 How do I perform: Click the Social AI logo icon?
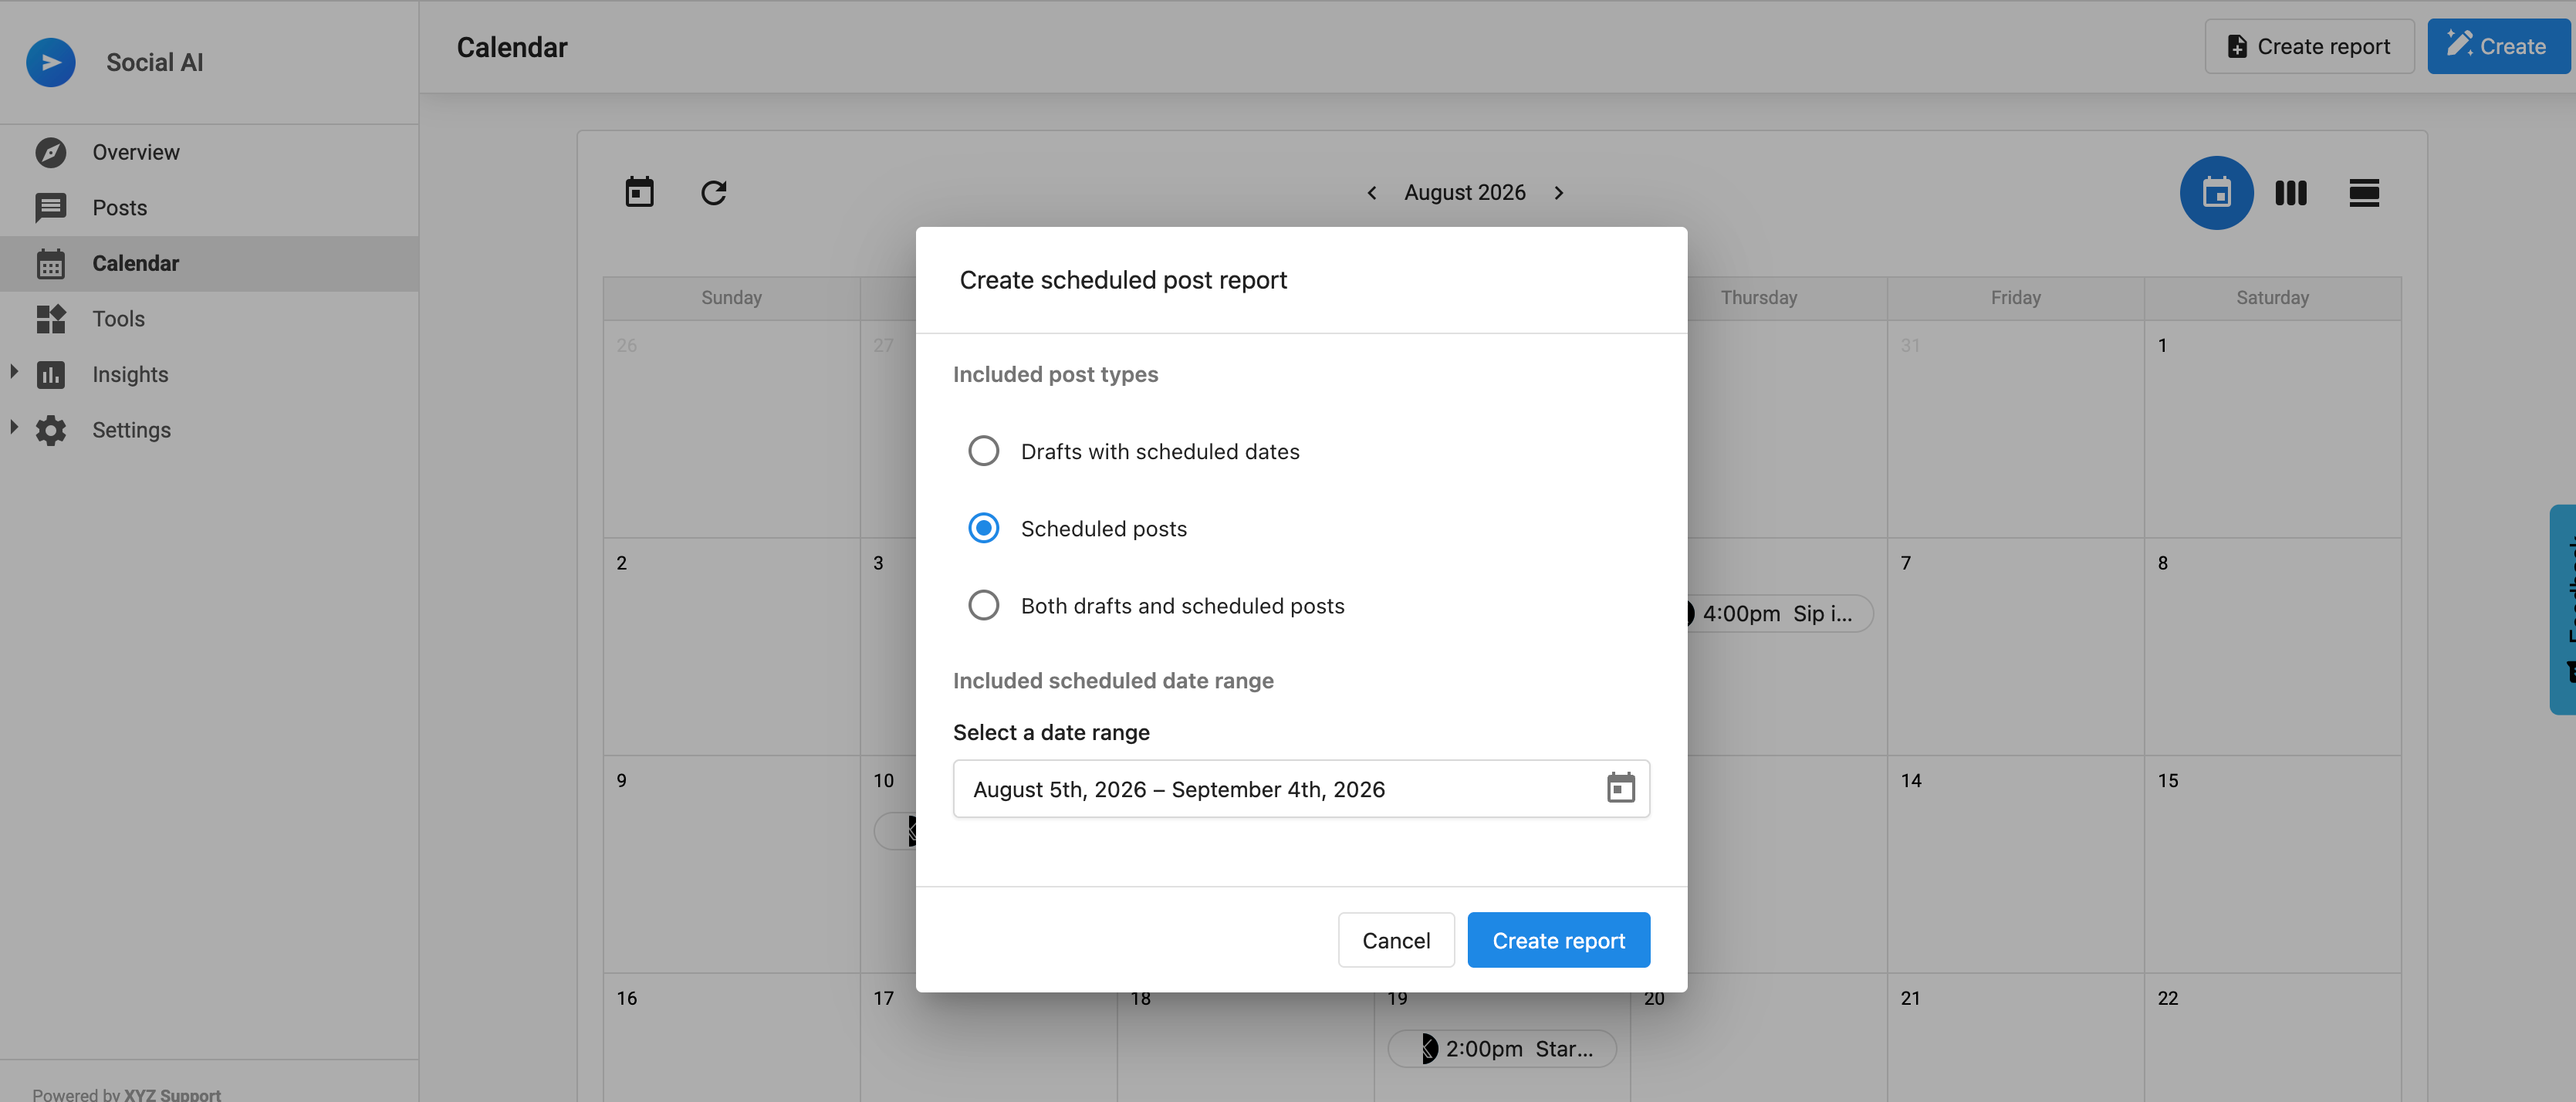(50, 62)
